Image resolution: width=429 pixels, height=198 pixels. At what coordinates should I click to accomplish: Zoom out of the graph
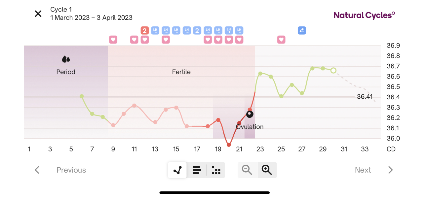247,170
